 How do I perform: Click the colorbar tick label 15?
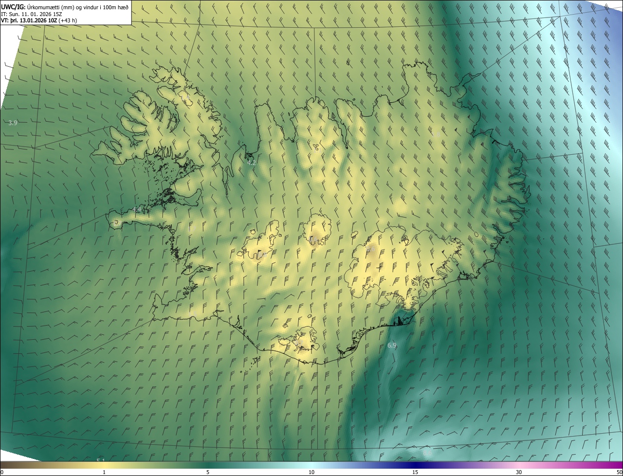415,473
